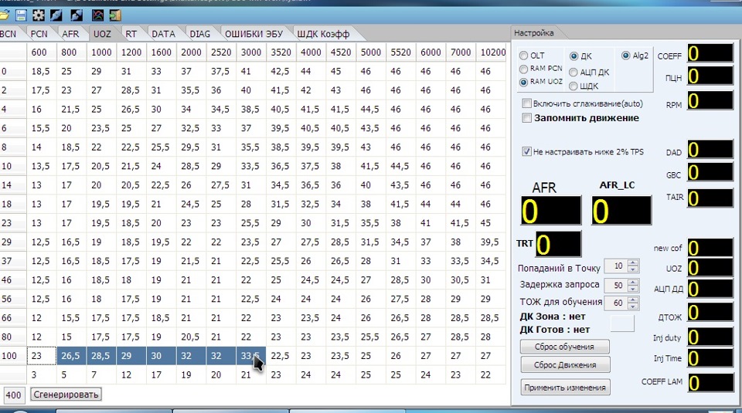Image resolution: width=742 pixels, height=413 pixels.
Task: Click the input field showing 400
Action: coord(13,394)
